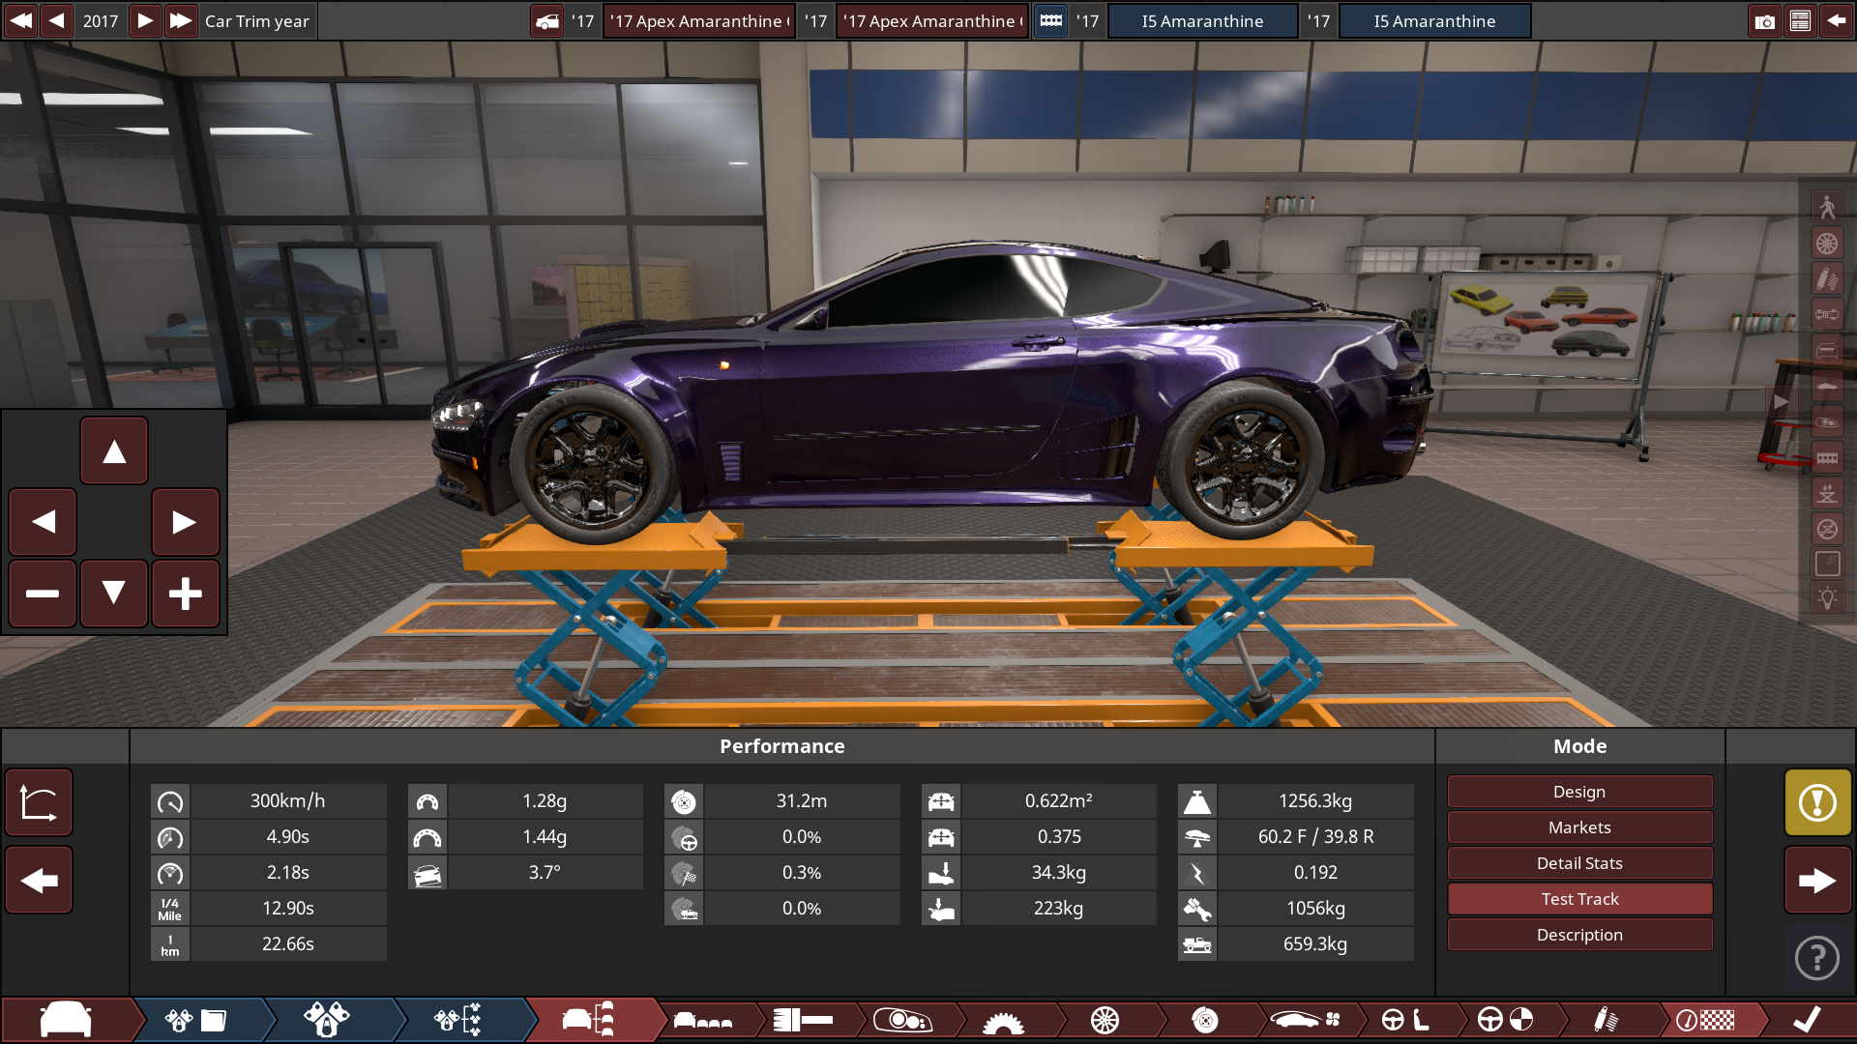Screen dimensions: 1857x1044
Task: Switch to Test Track mode
Action: (x=1579, y=899)
